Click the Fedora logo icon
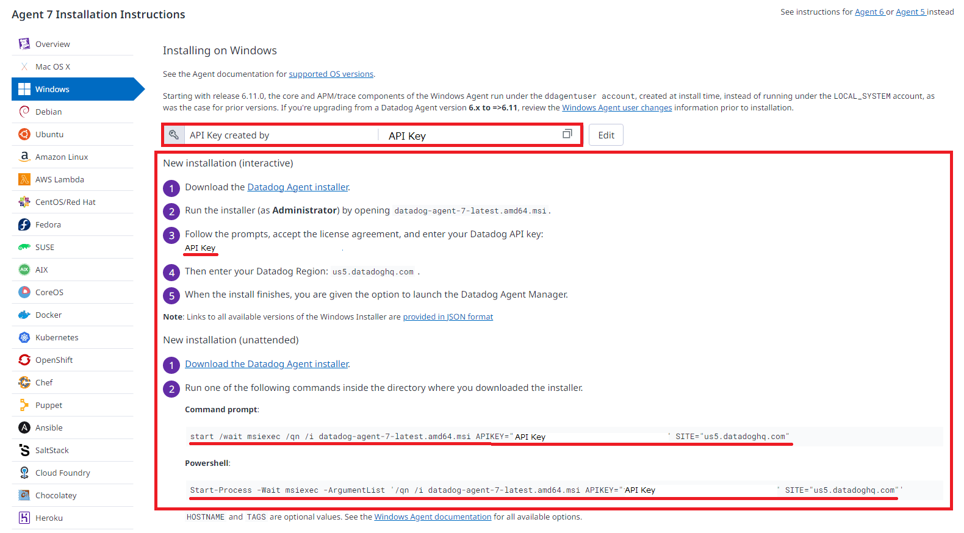964x533 pixels. pyautogui.click(x=24, y=224)
